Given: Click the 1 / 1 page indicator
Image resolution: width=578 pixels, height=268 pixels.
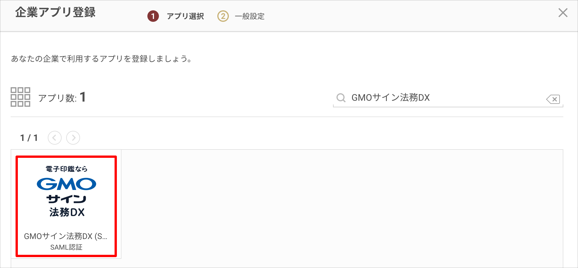Looking at the screenshot, I should 29,137.
